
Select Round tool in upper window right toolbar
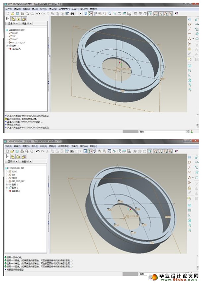tap(189, 85)
